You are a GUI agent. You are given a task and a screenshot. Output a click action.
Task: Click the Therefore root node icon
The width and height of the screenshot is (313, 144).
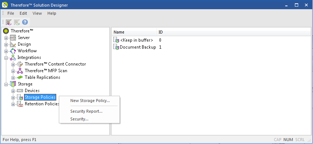point(6,31)
